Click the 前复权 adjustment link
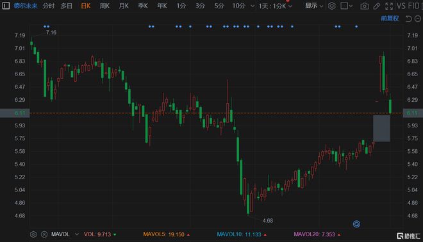 point(390,19)
